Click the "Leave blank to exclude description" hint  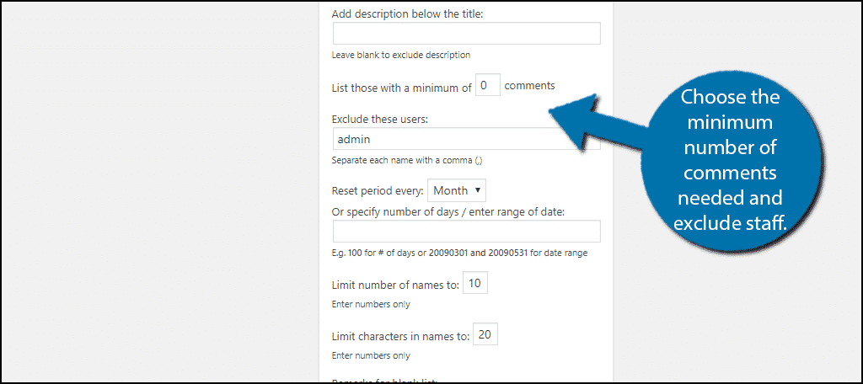pyautogui.click(x=401, y=55)
